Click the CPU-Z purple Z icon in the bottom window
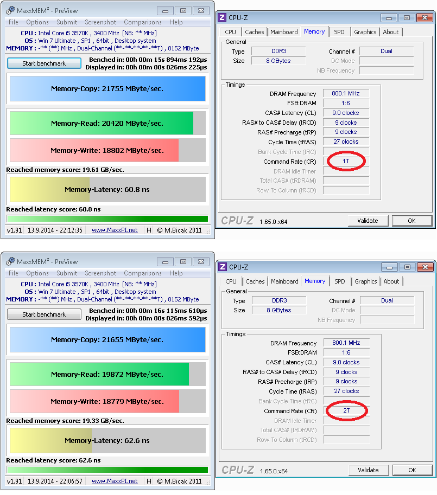Image resolution: width=437 pixels, height=495 pixels. click(x=223, y=267)
